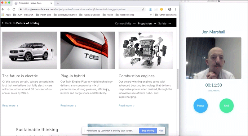This screenshot has height=136, width=248.
Task: Click the STREAMING status label
Action: [214, 91]
